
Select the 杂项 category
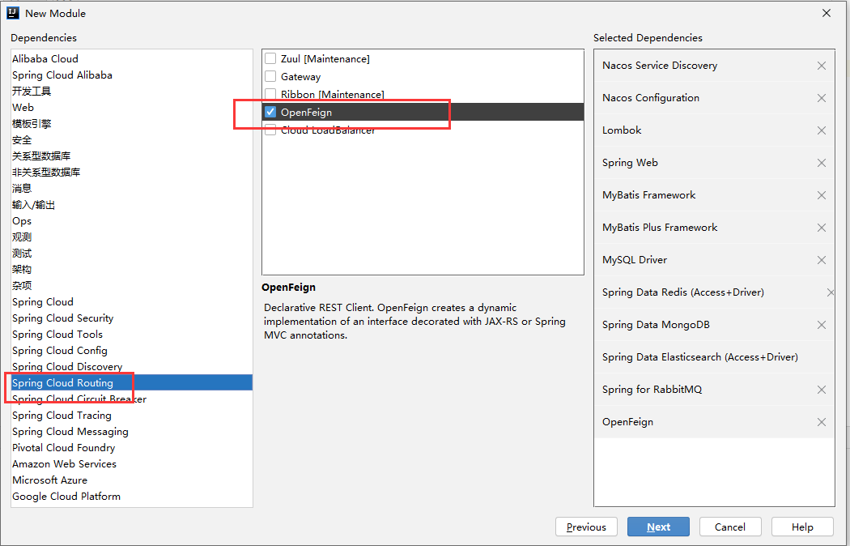pos(132,286)
